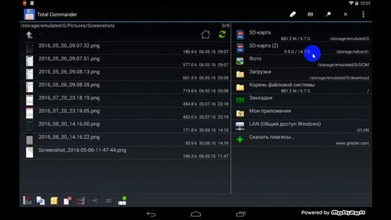Open the three-dot overflow menu
Image resolution: width=391 pixels, height=220 pixels.
[x=363, y=14]
